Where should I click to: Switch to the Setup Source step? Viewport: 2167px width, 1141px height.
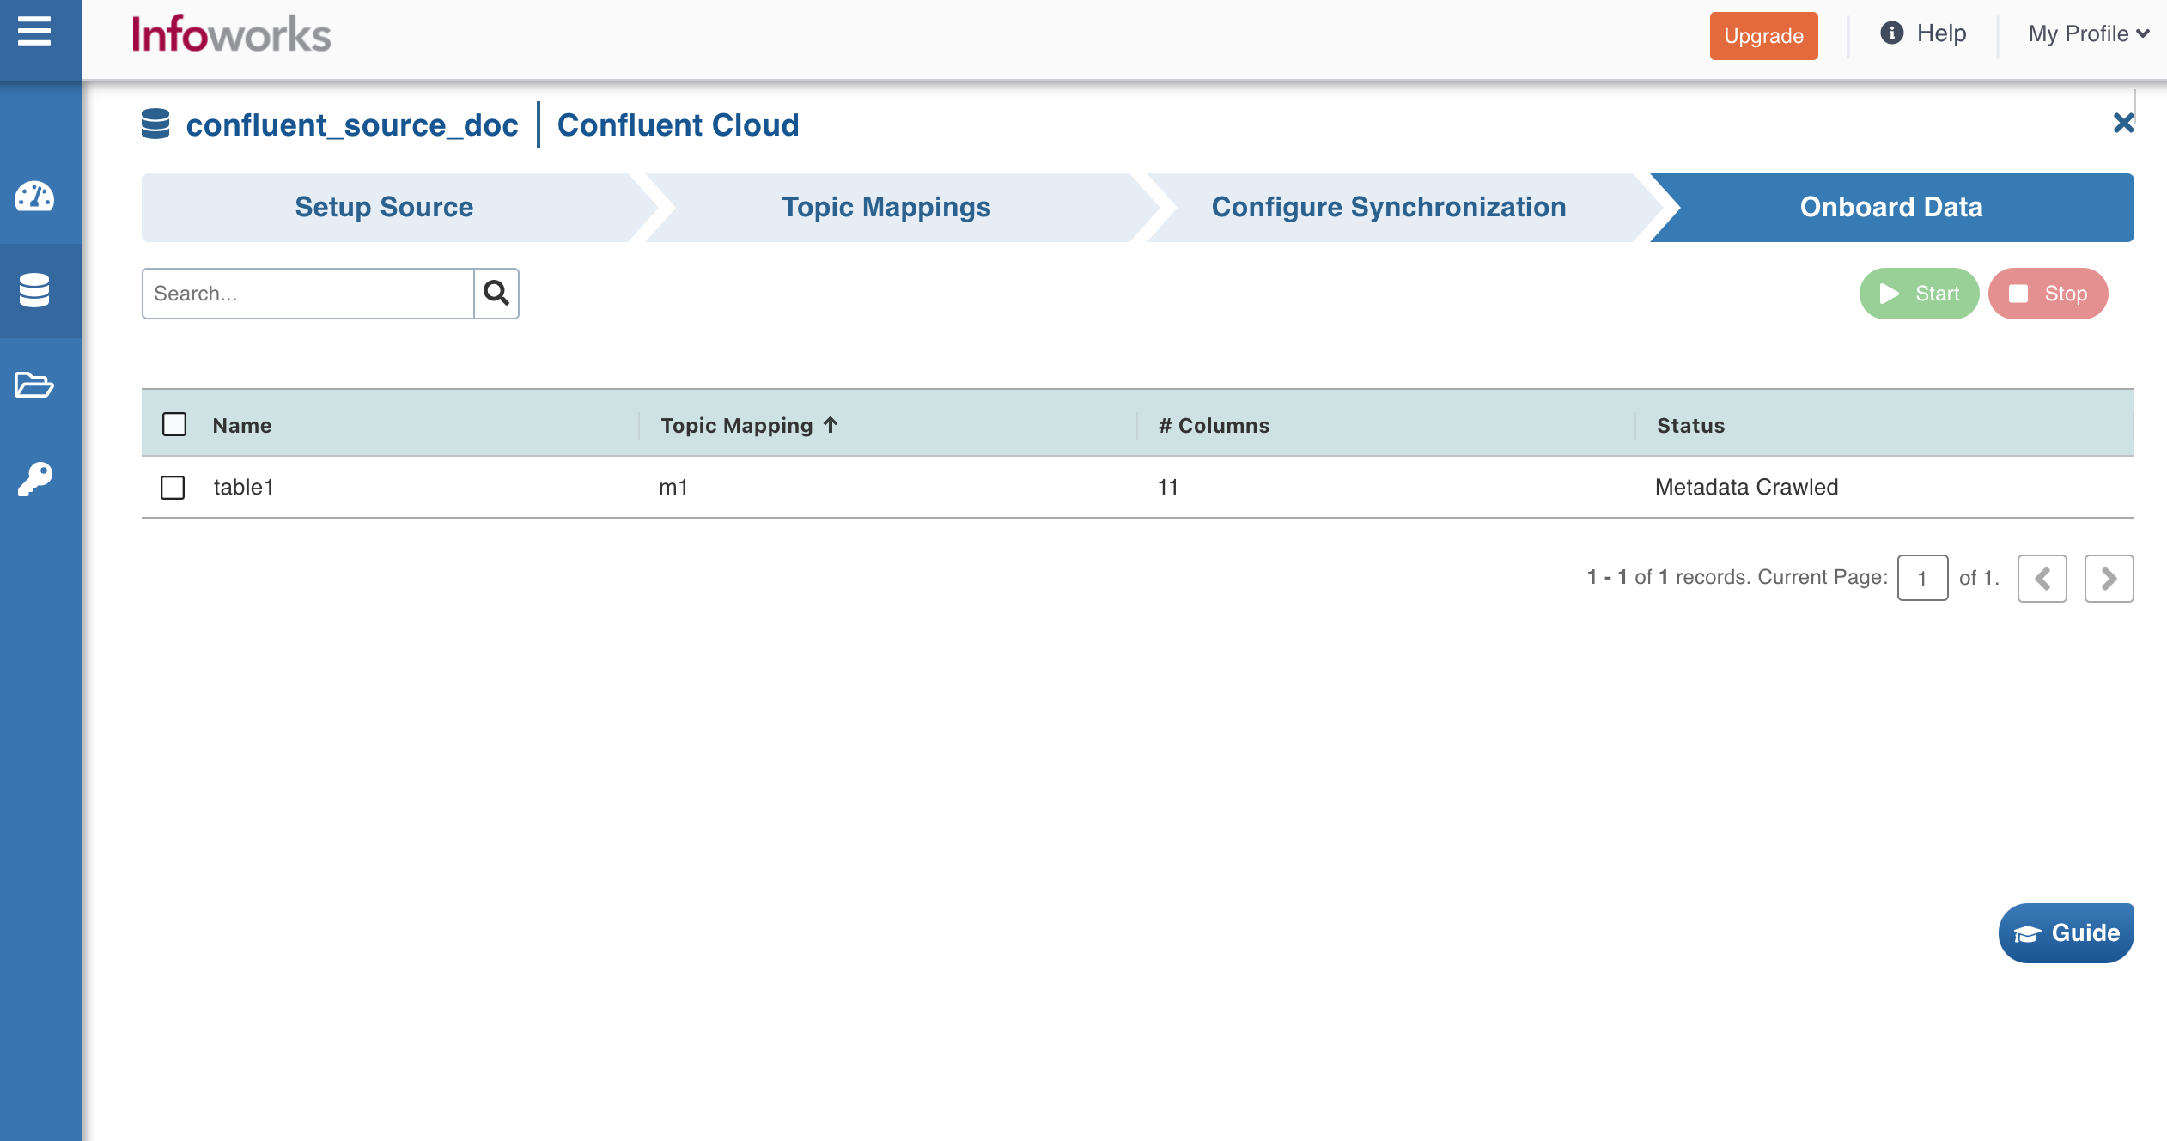tap(384, 208)
